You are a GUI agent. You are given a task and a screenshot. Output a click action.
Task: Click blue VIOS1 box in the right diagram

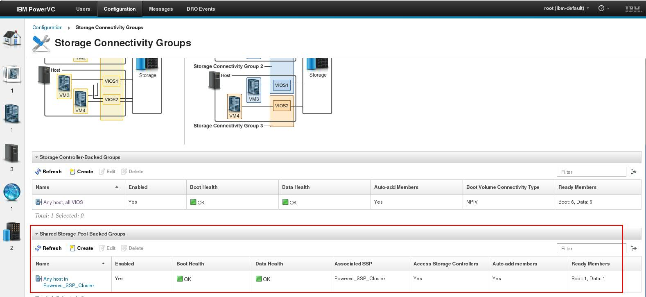(x=282, y=85)
